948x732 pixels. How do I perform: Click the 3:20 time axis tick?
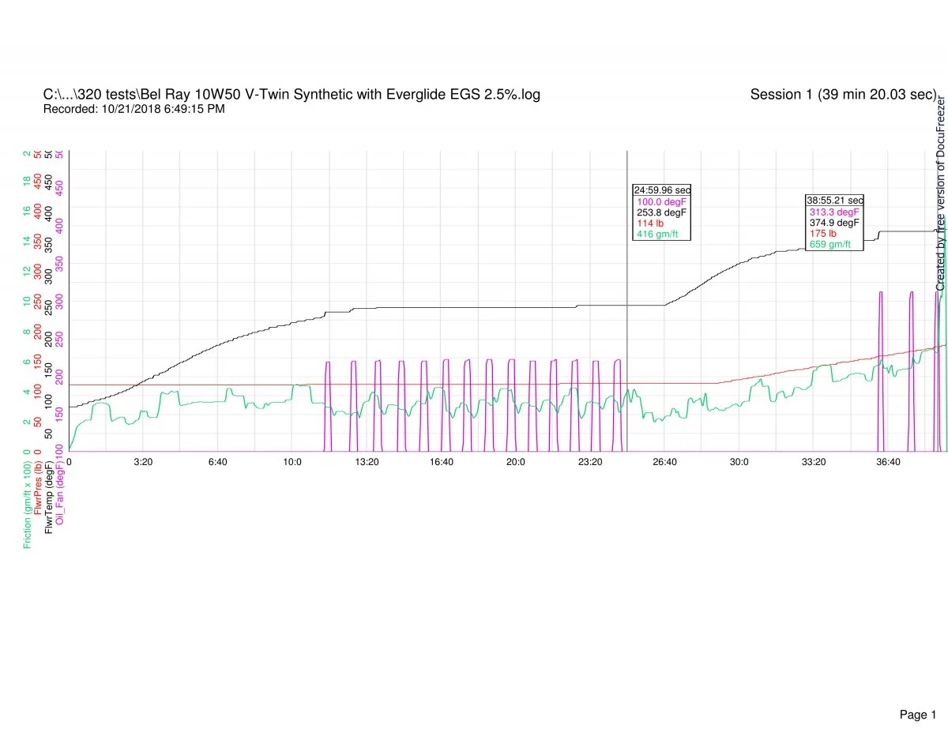coord(143,462)
